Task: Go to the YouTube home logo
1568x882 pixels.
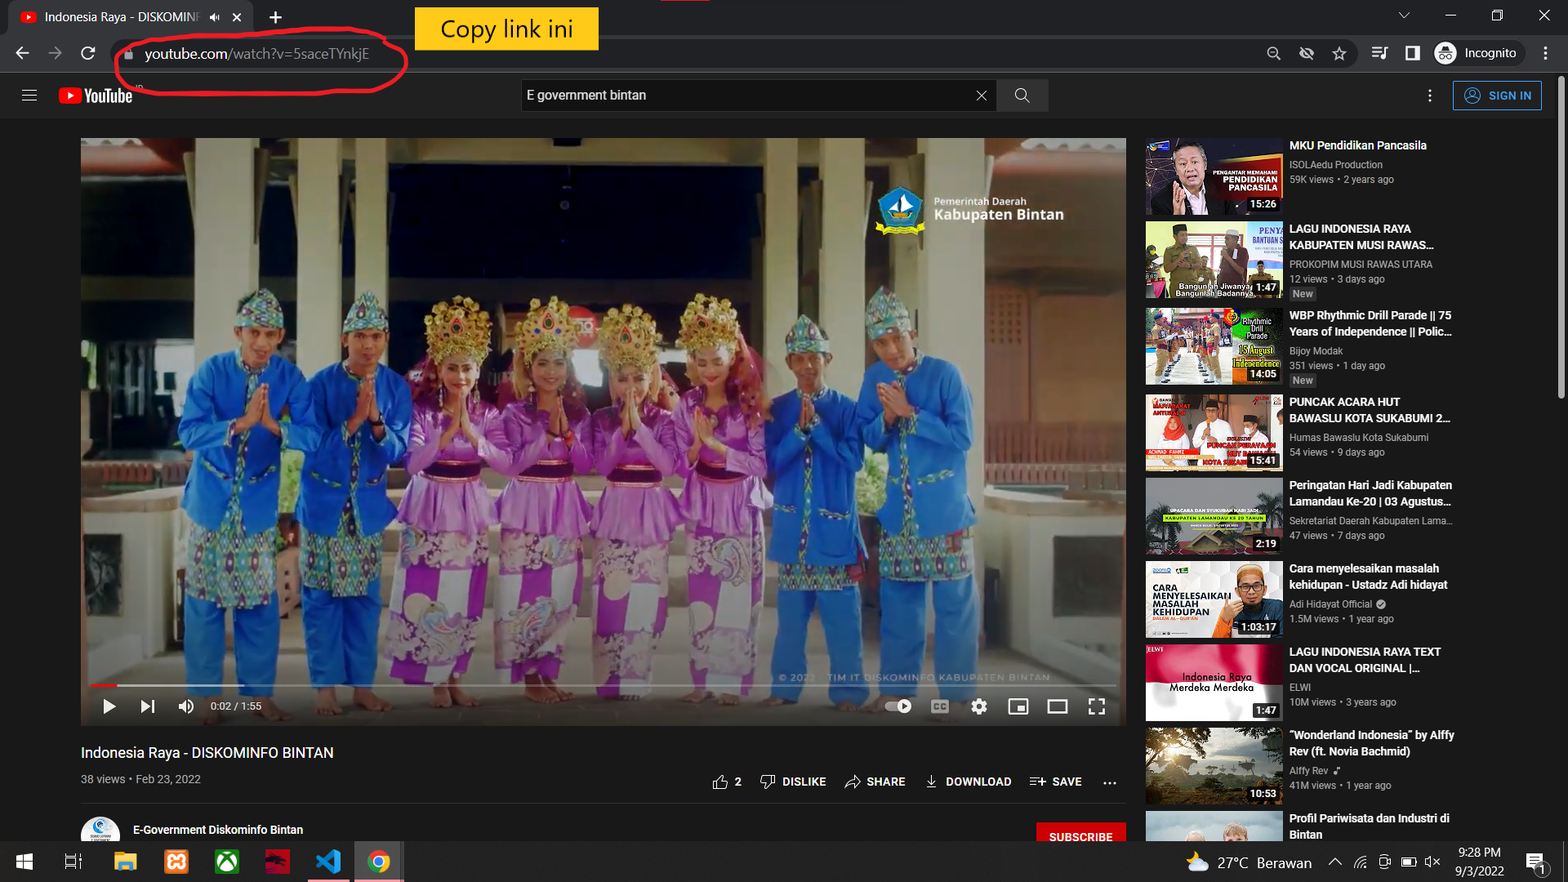Action: click(x=96, y=96)
